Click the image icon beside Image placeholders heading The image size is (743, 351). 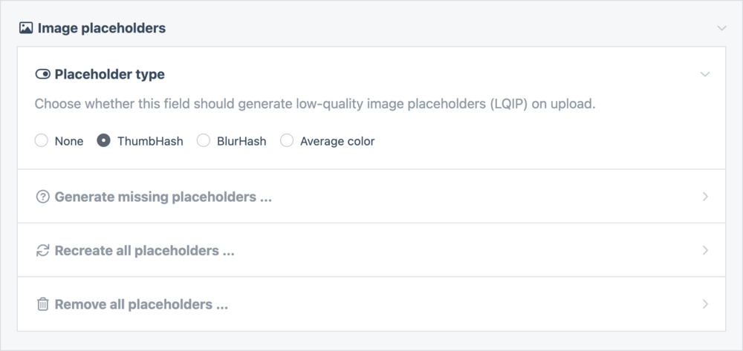pos(26,28)
